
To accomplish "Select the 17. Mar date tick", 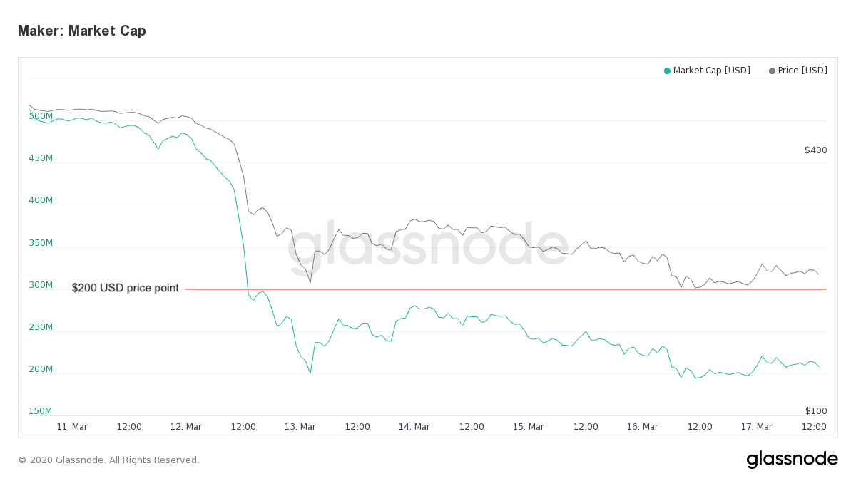I will (757, 427).
